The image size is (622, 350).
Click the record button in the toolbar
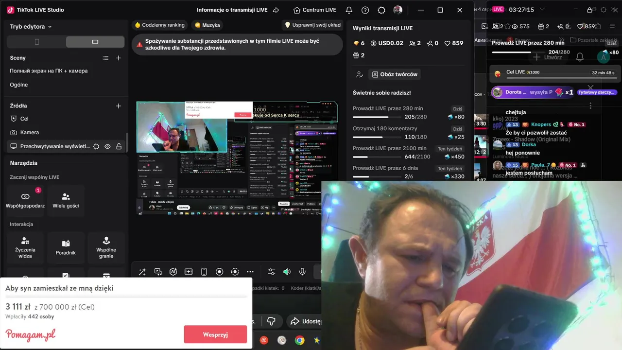(x=219, y=272)
